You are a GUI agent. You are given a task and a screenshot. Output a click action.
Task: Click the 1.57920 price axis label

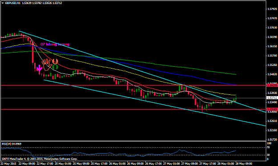pyautogui.click(x=273, y=9)
